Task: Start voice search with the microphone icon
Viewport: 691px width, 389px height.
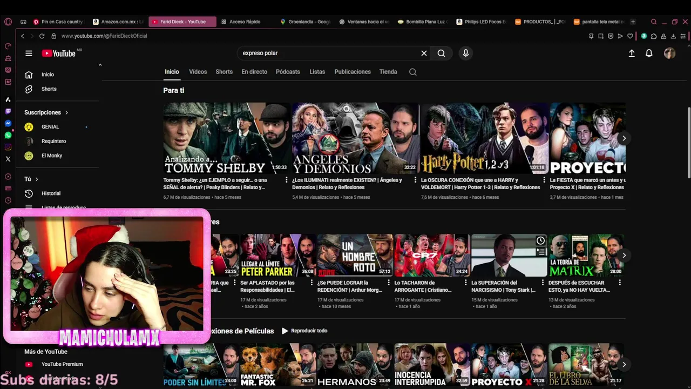Action: pos(465,53)
